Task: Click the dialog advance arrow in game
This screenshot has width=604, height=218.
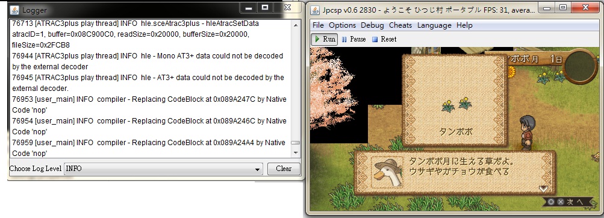Action: tap(543, 188)
